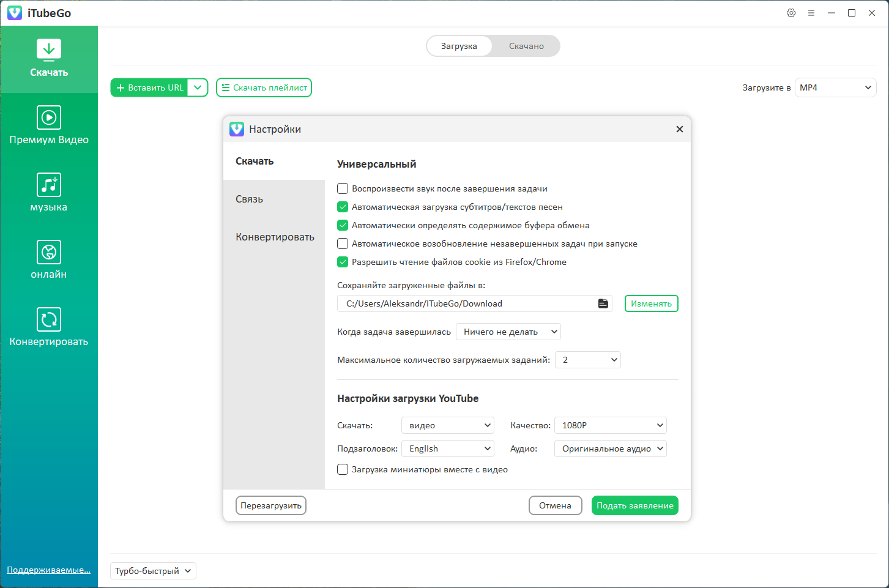Click the Аудио label
889x588 pixels.
[524, 448]
